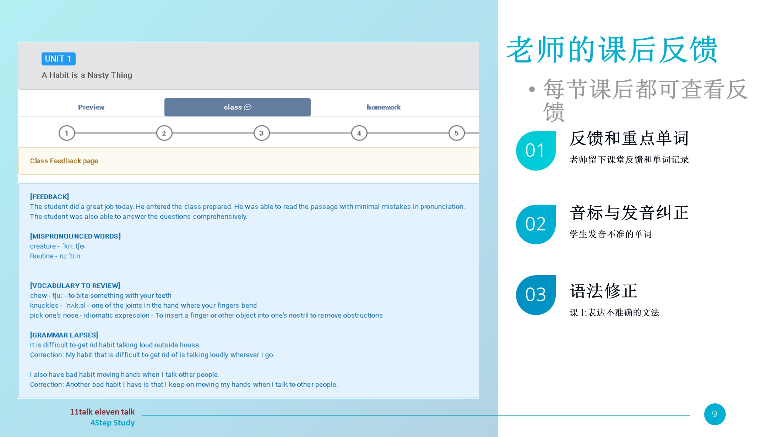Select step 3 in the stepper
777x437 pixels.
tap(261, 133)
